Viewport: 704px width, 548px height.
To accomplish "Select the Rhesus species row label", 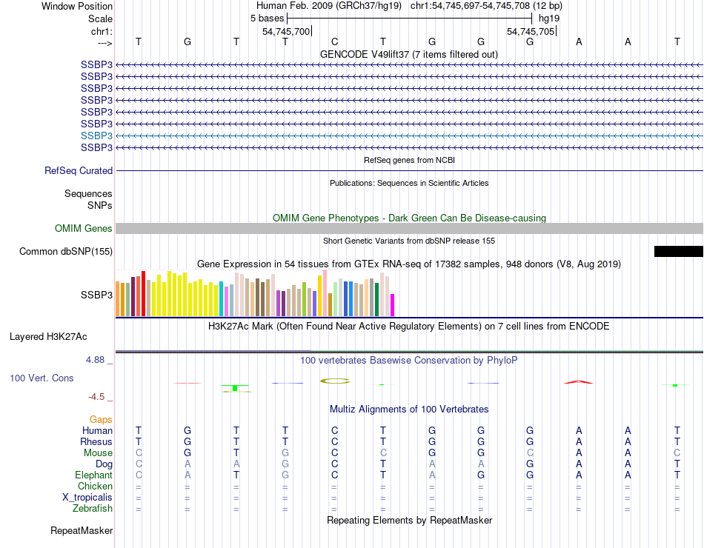I will 96,441.
